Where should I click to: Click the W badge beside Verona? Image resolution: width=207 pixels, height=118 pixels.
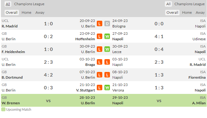tap(107, 88)
